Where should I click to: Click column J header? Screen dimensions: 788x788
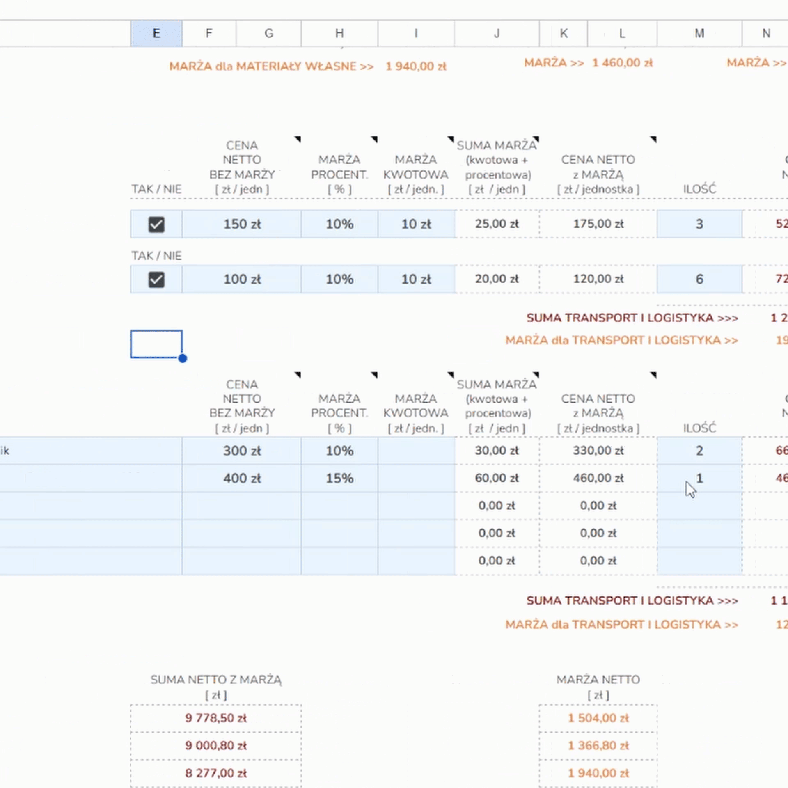tap(497, 33)
